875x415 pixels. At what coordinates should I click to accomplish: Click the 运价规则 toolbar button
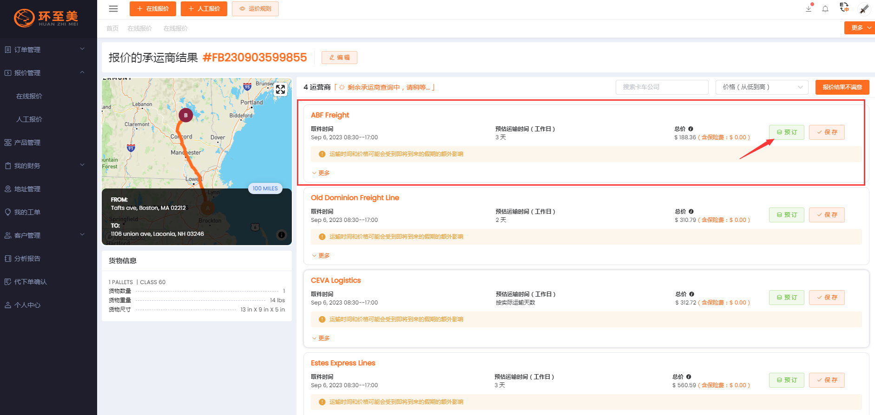click(255, 9)
